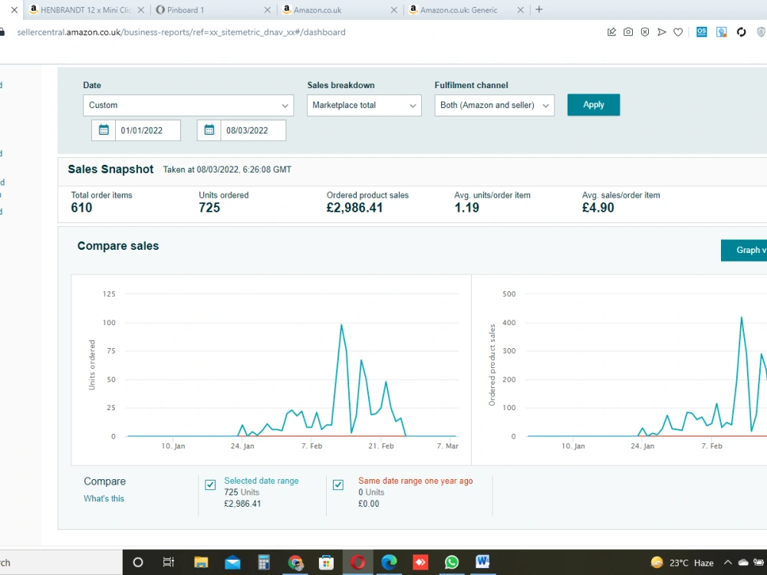Click the Cortana circle on the taskbar
Image resolution: width=767 pixels, height=575 pixels.
(138, 562)
